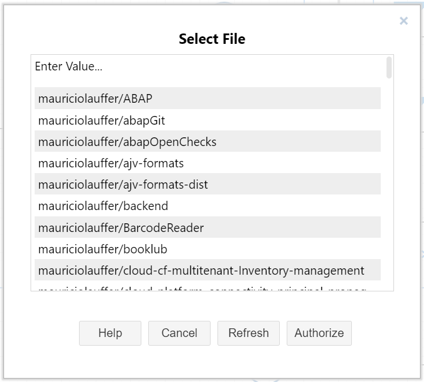Click the list's vertical scrollbar thumb
The width and height of the screenshot is (424, 382).
coord(389,67)
